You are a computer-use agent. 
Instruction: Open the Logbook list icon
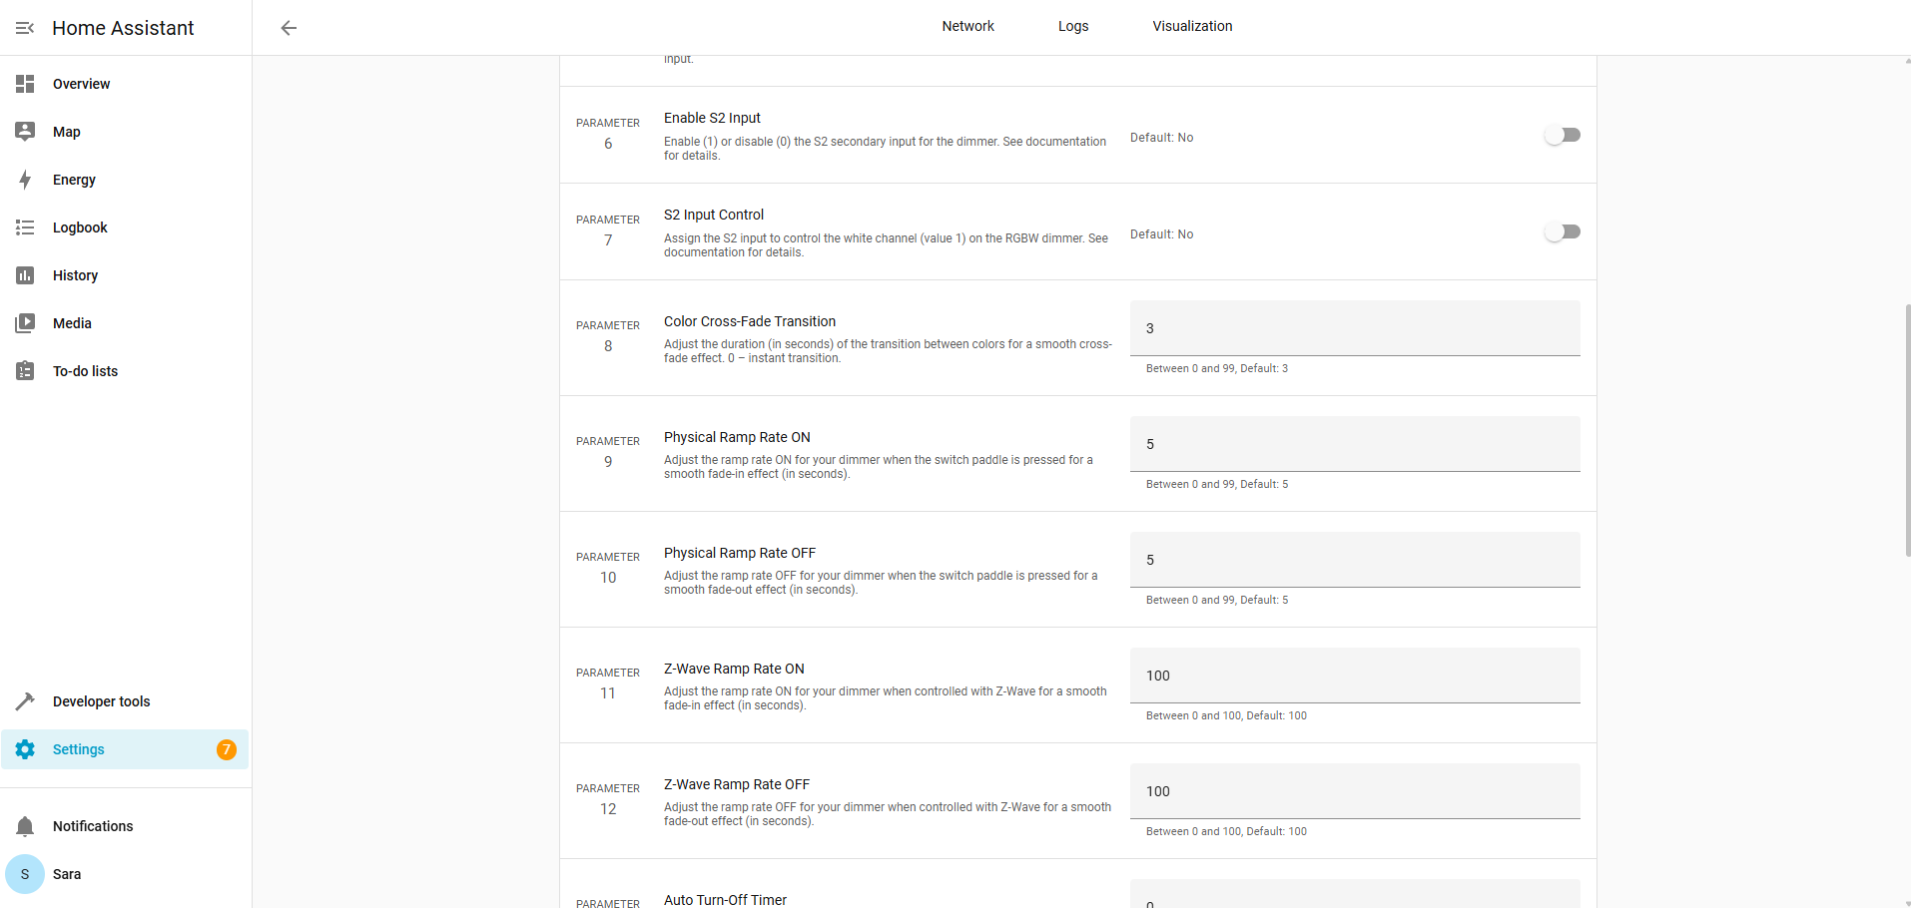coord(25,227)
